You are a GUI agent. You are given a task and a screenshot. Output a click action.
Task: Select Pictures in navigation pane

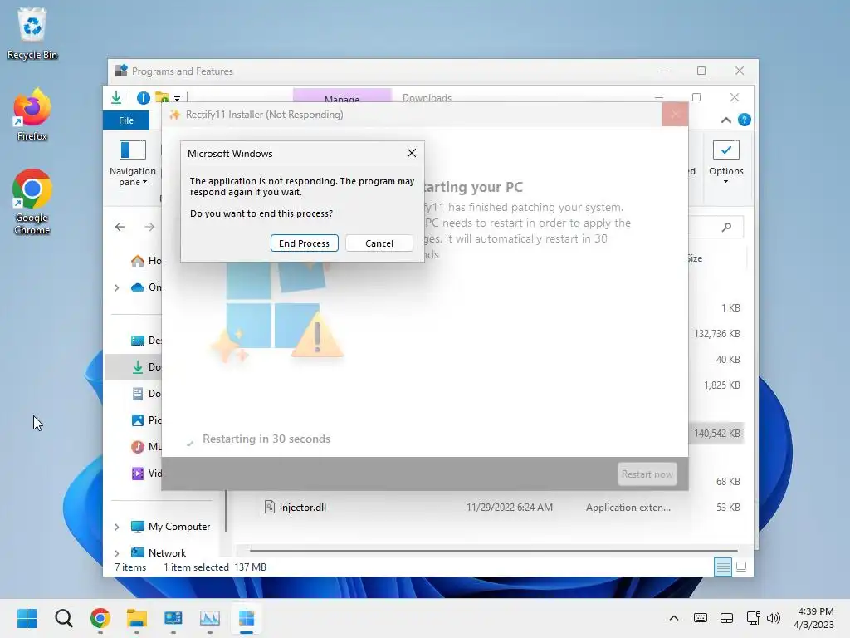click(146, 420)
